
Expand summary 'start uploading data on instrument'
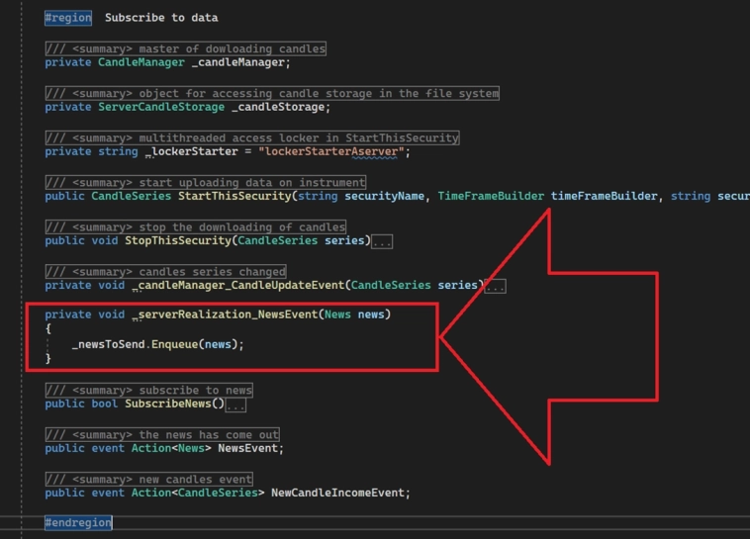[206, 182]
